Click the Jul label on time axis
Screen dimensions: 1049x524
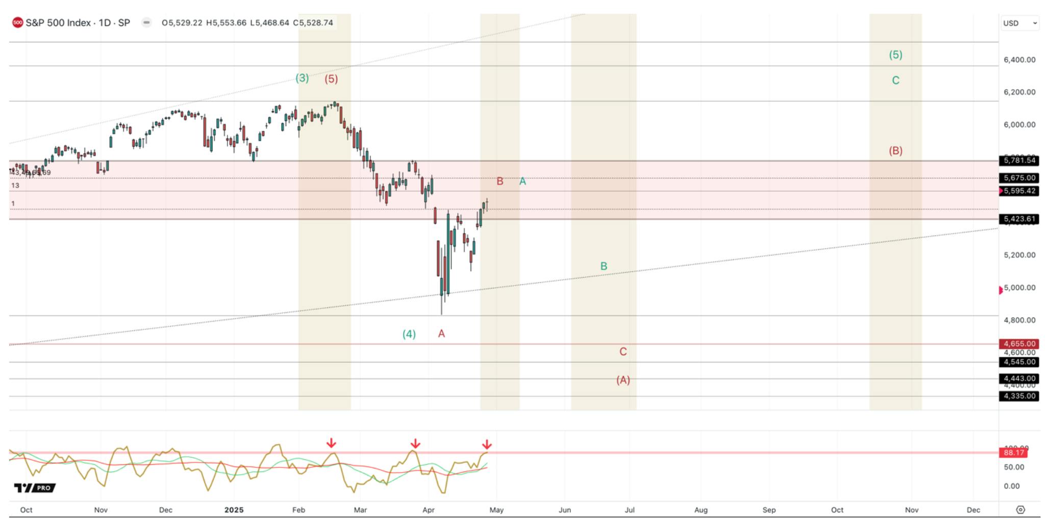click(630, 510)
